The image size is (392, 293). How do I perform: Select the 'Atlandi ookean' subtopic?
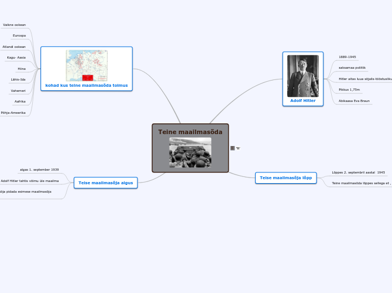14,47
